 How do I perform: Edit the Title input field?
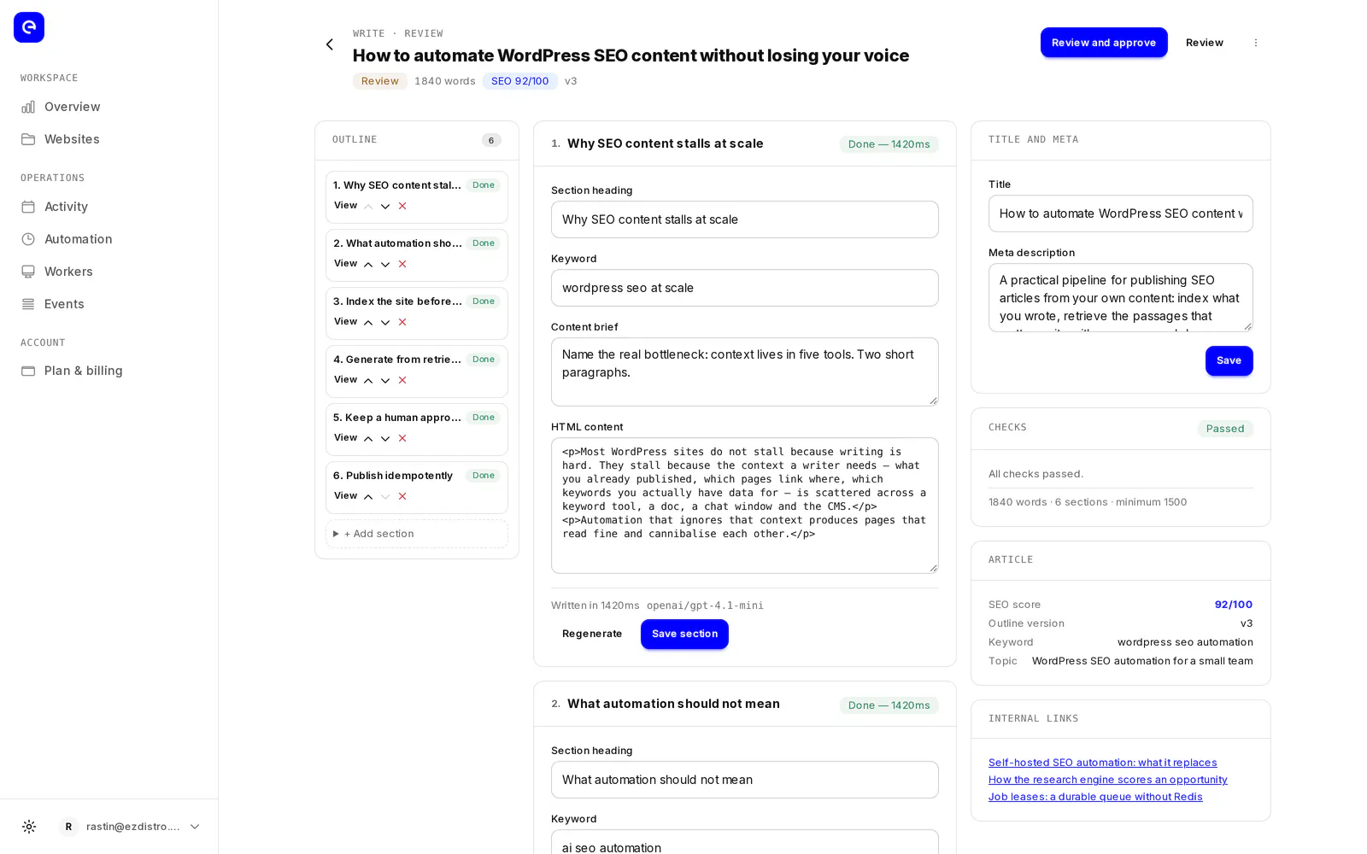(x=1120, y=213)
